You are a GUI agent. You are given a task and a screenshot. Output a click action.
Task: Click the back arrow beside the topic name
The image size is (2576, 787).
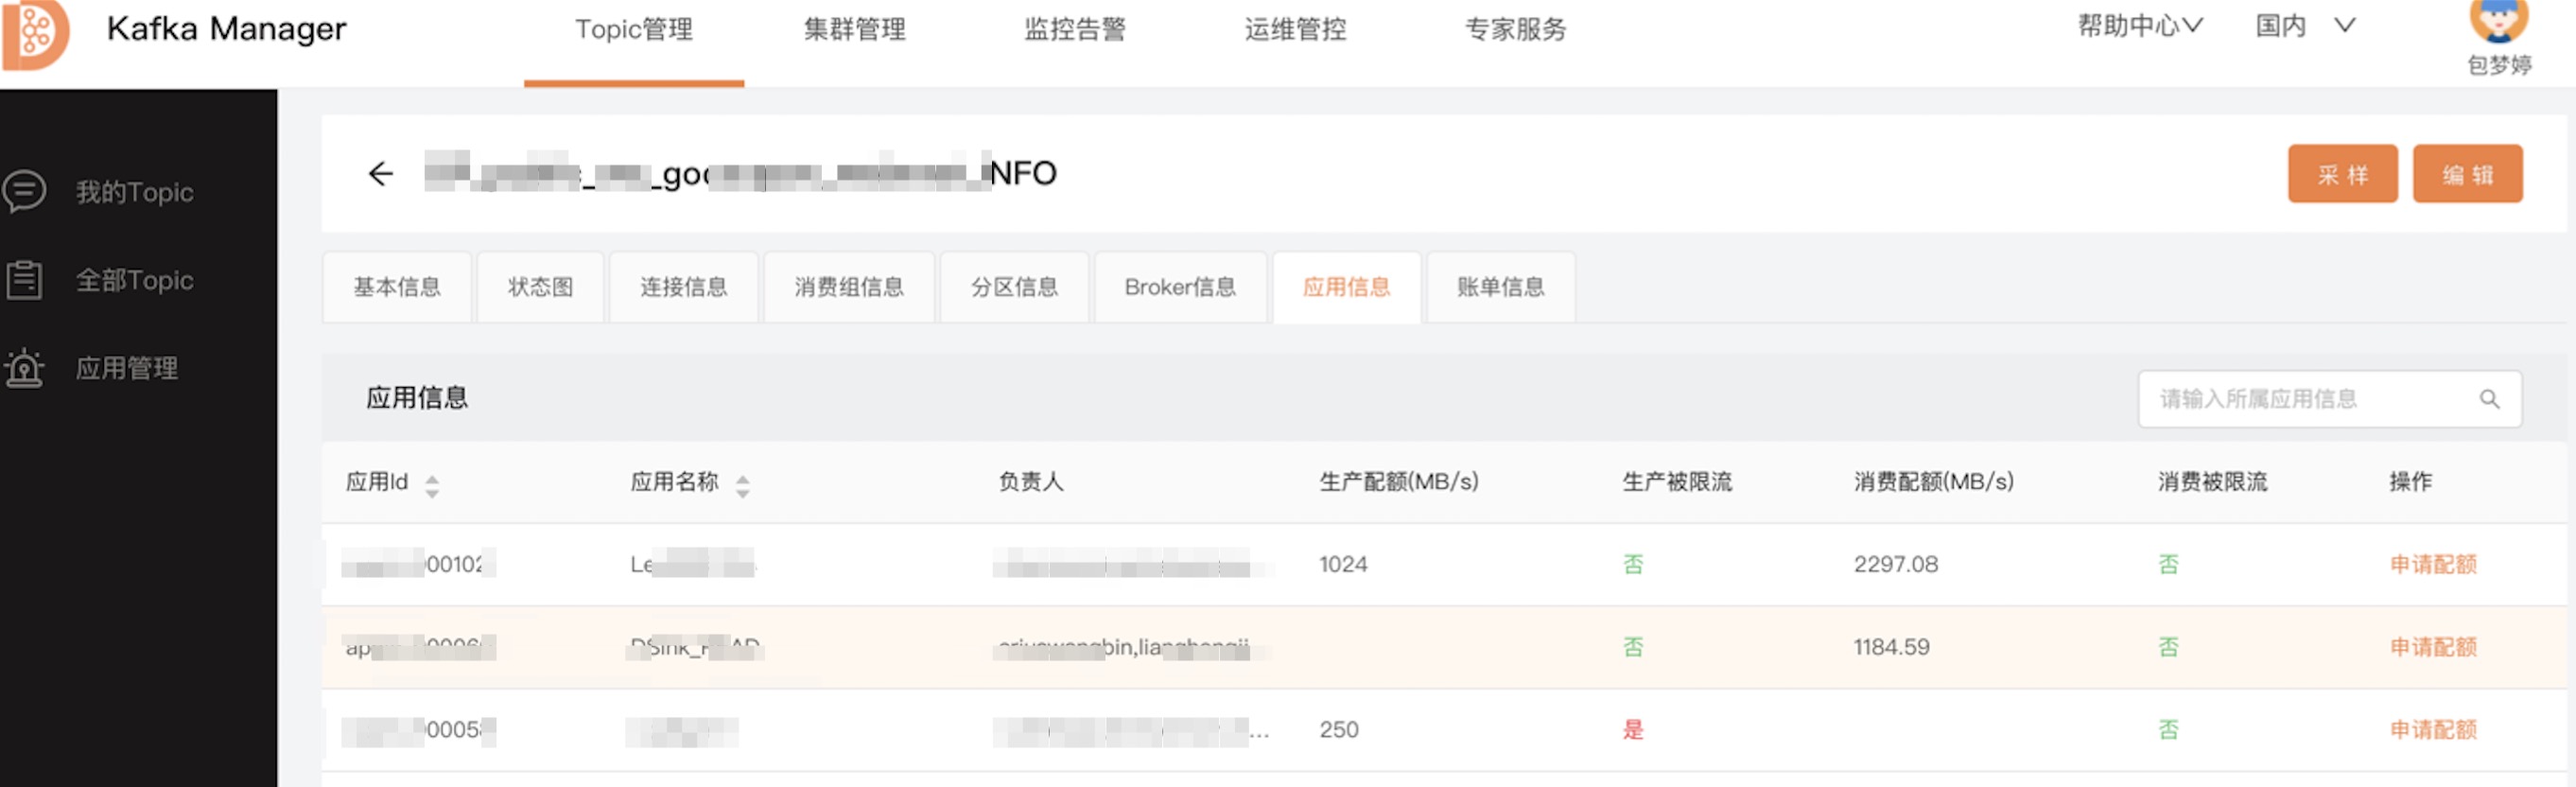380,174
